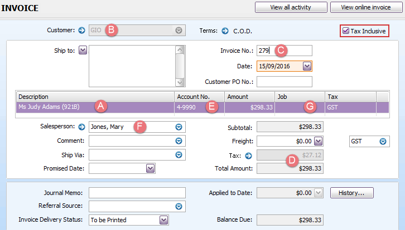Click the blue arrow next to Customer
The image size is (405, 230).
(81, 31)
